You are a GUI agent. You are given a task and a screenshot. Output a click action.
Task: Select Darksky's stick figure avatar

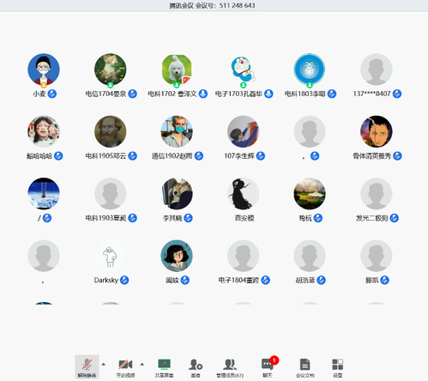pyautogui.click(x=110, y=256)
